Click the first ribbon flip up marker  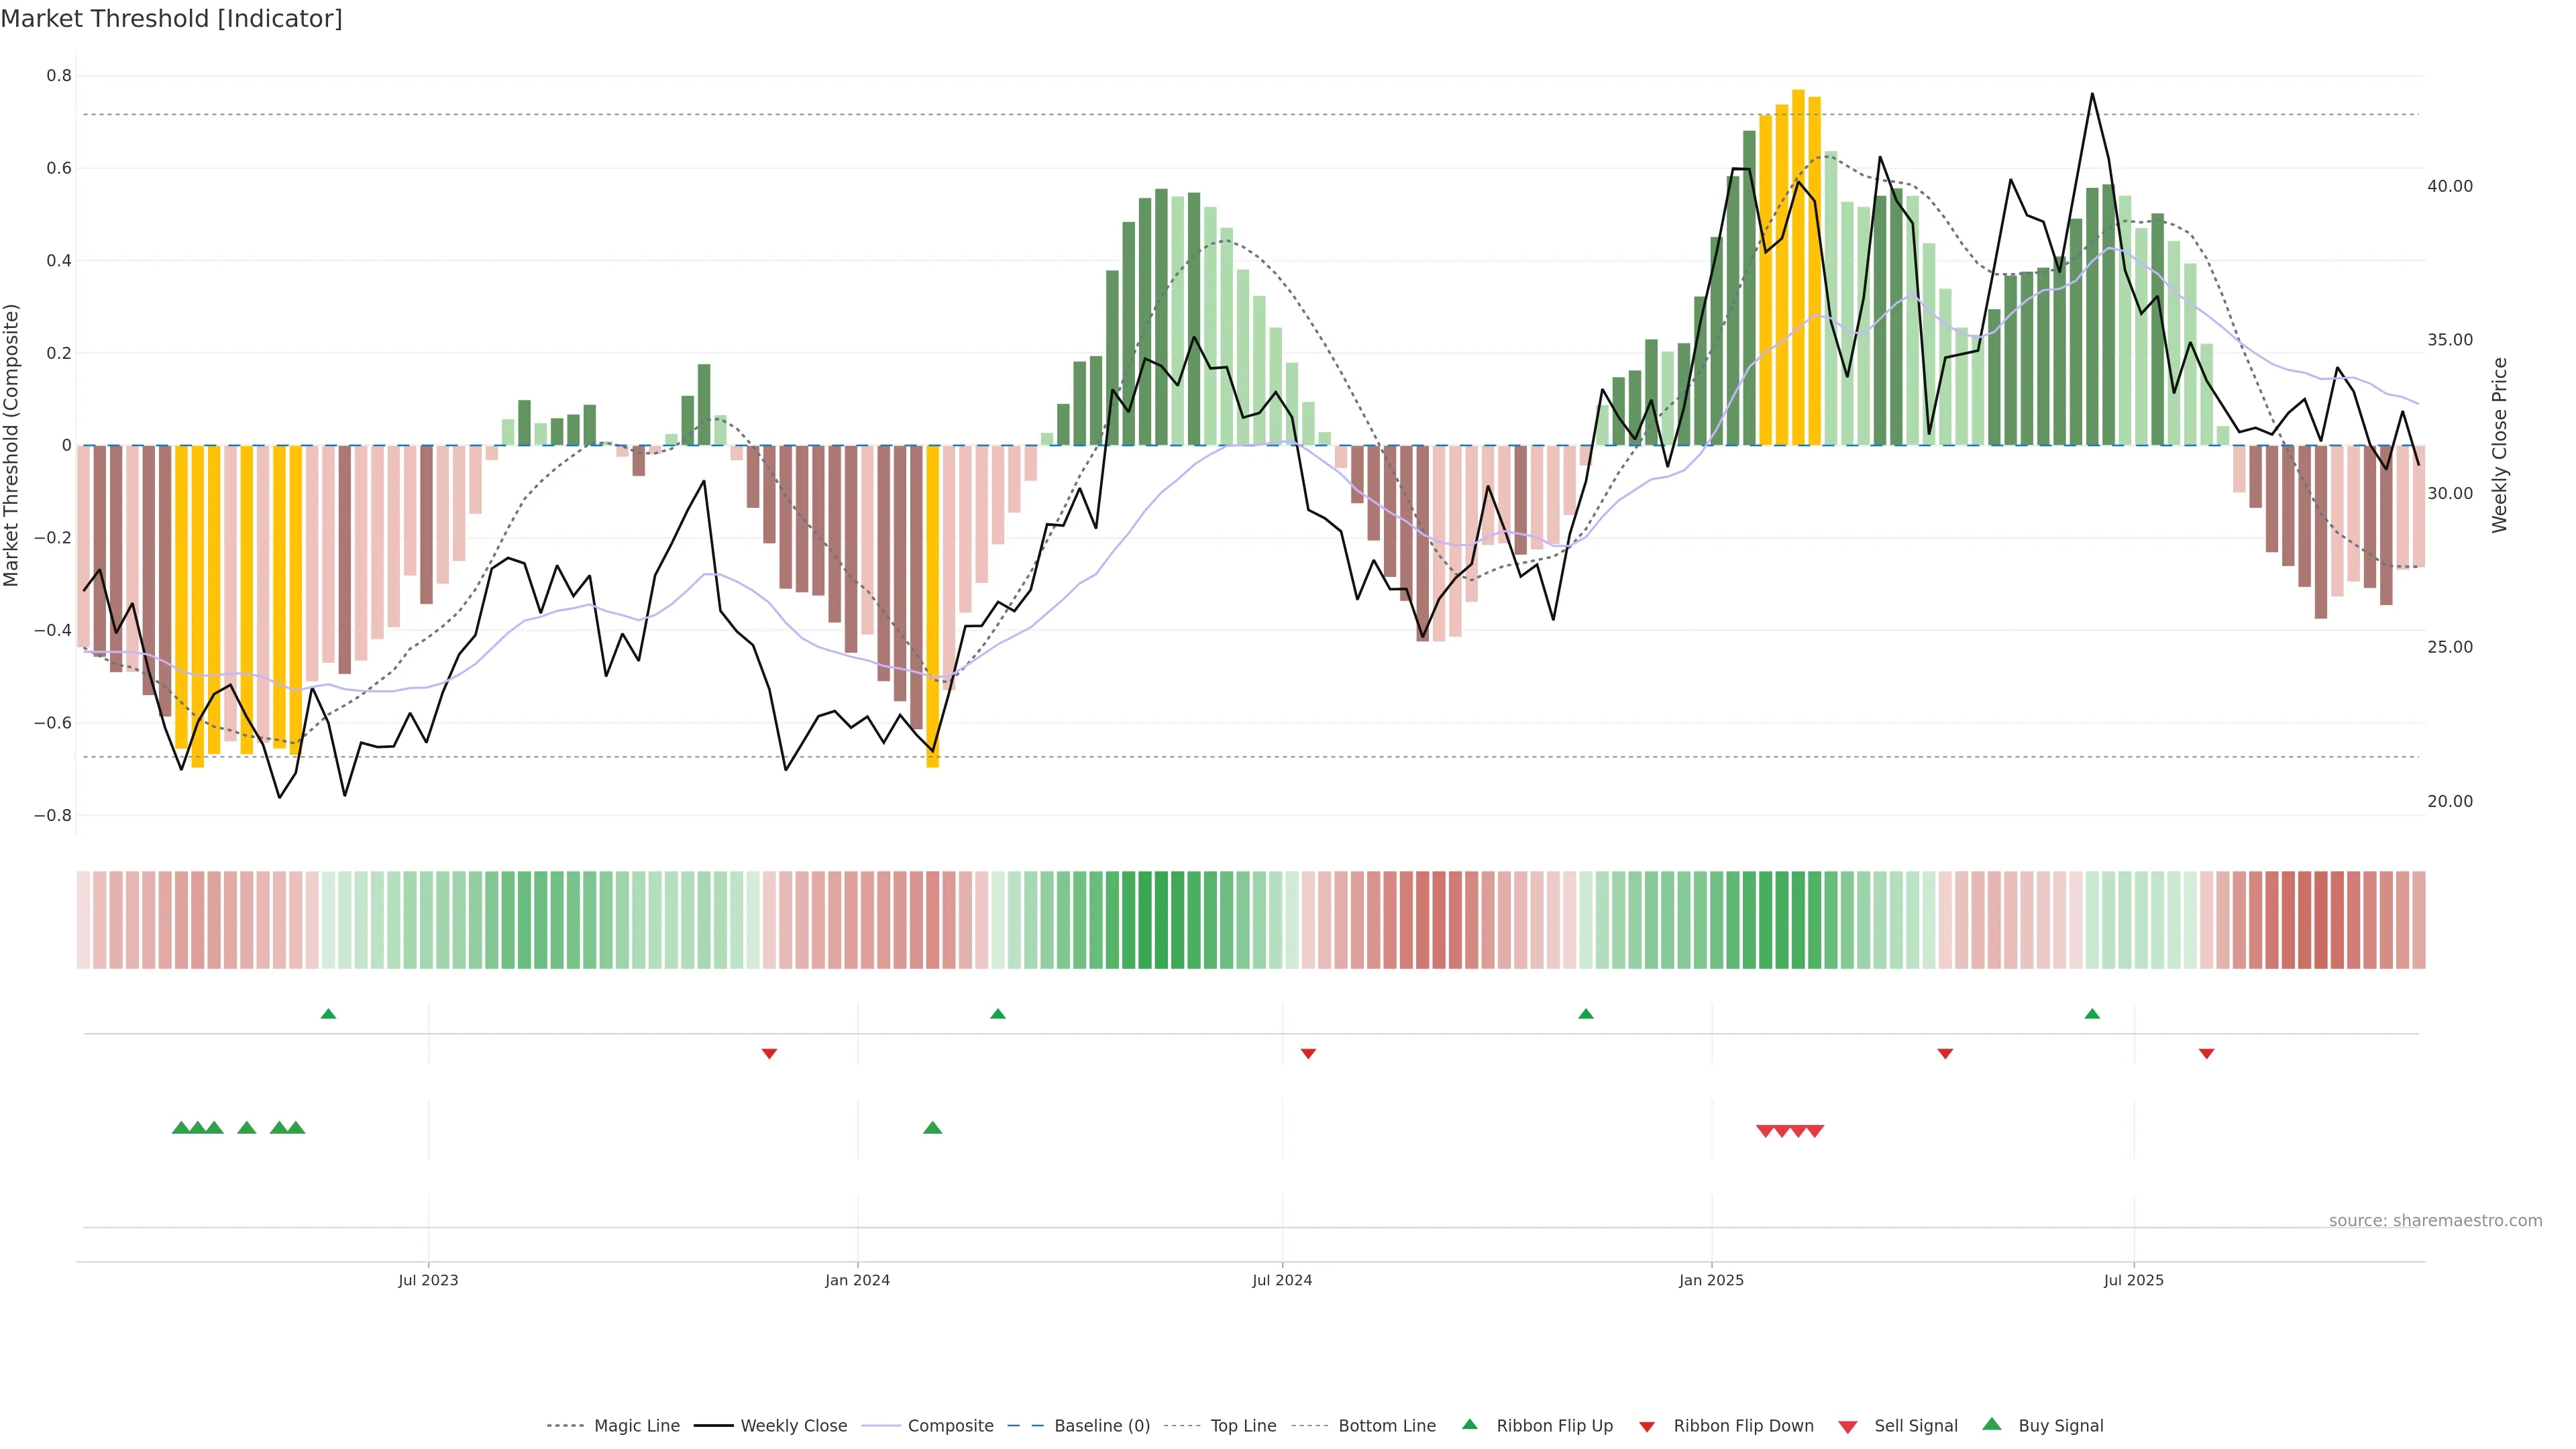tap(328, 1014)
